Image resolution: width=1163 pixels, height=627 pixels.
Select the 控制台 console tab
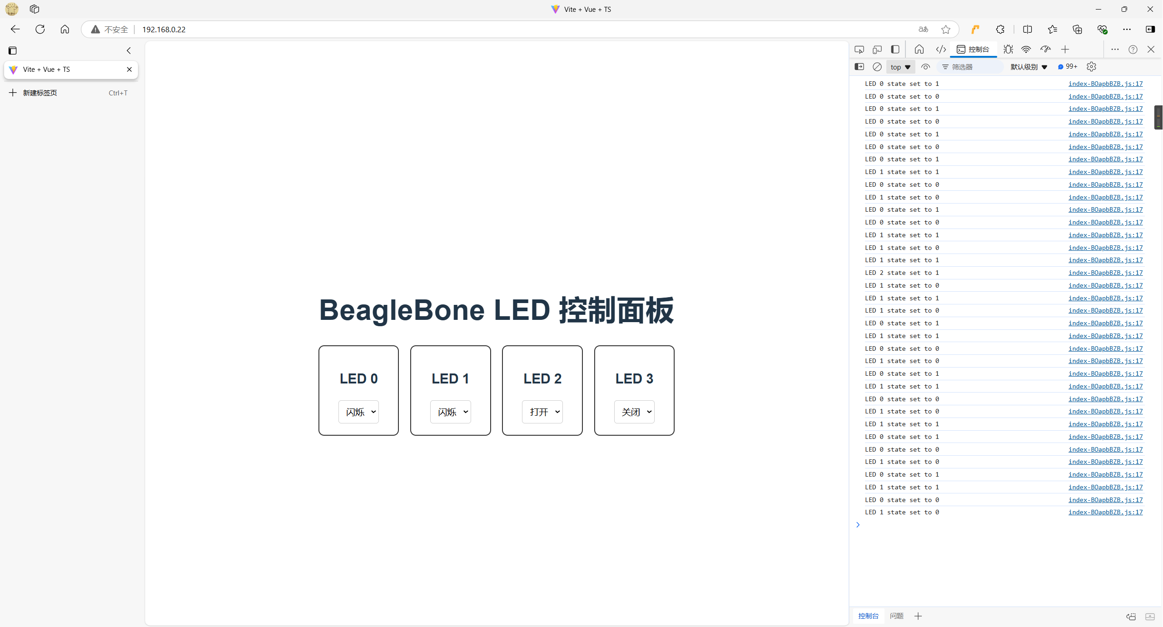973,50
